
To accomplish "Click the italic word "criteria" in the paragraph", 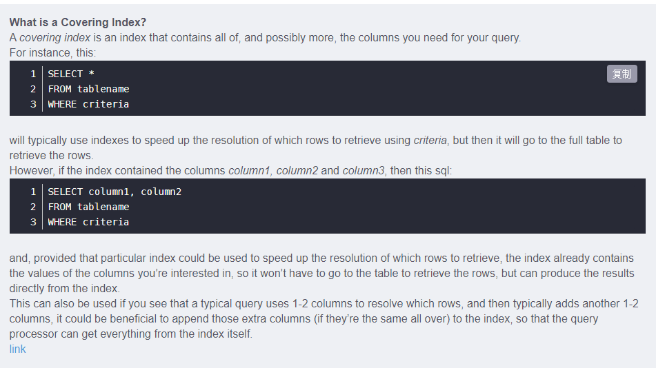I will pyautogui.click(x=430, y=140).
